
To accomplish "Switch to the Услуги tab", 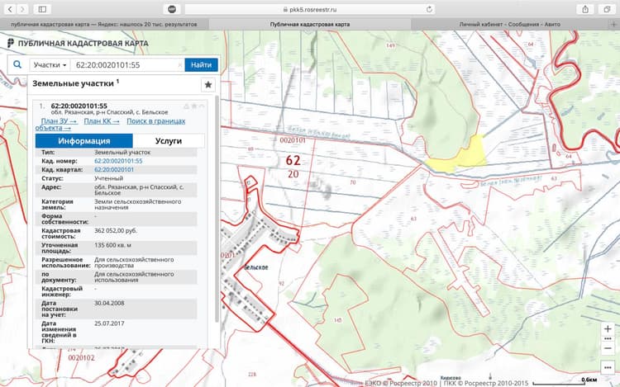I will click(169, 141).
